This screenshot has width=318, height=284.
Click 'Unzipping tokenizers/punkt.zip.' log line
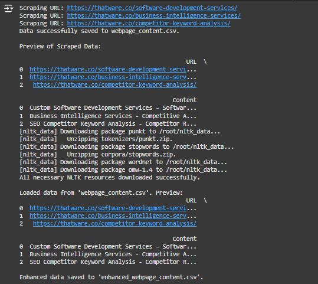click(x=96, y=139)
